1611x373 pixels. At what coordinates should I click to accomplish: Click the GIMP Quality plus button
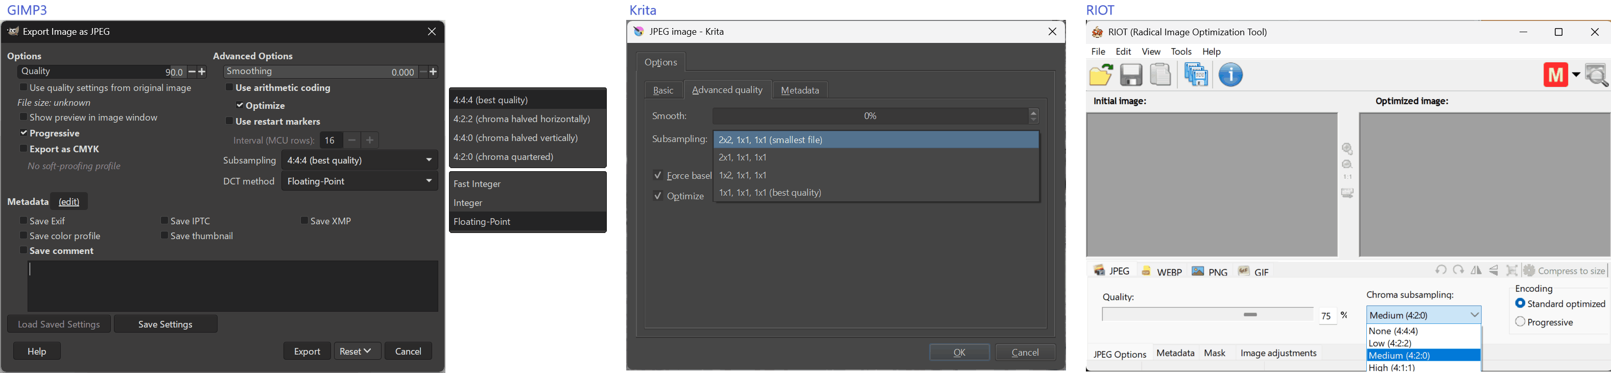202,72
